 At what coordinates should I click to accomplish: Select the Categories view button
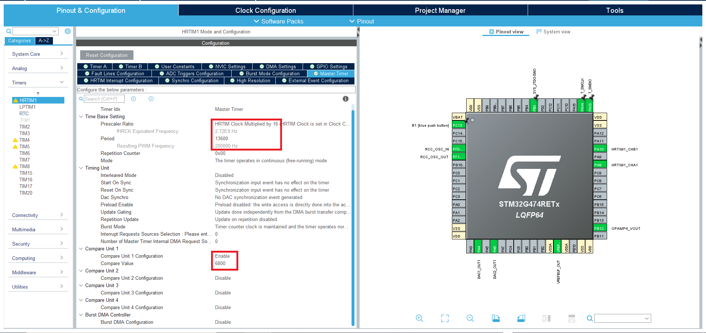pyautogui.click(x=19, y=41)
